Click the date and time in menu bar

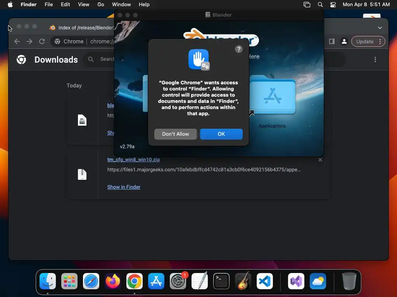pos(366,4)
